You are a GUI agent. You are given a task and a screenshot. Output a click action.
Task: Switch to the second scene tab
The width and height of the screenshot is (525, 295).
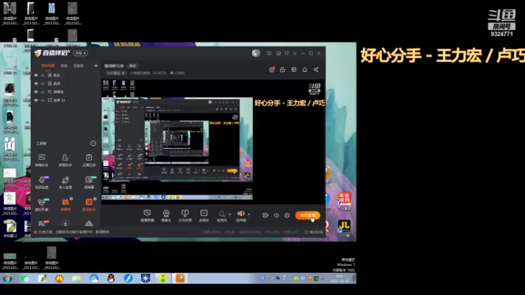[x=64, y=66]
